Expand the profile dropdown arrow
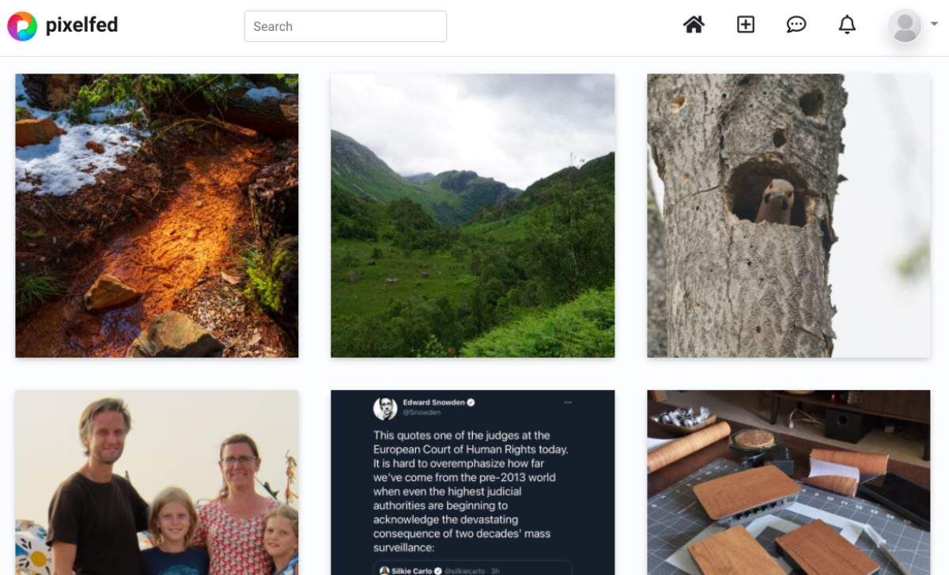The height and width of the screenshot is (575, 949). point(934,25)
